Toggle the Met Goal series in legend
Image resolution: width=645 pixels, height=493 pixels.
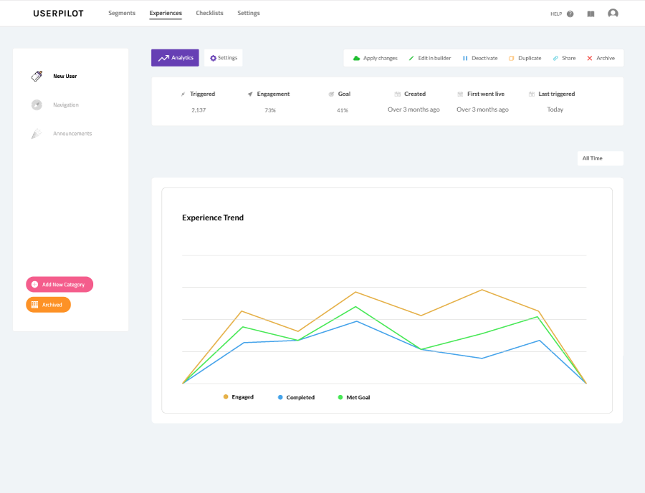354,397
